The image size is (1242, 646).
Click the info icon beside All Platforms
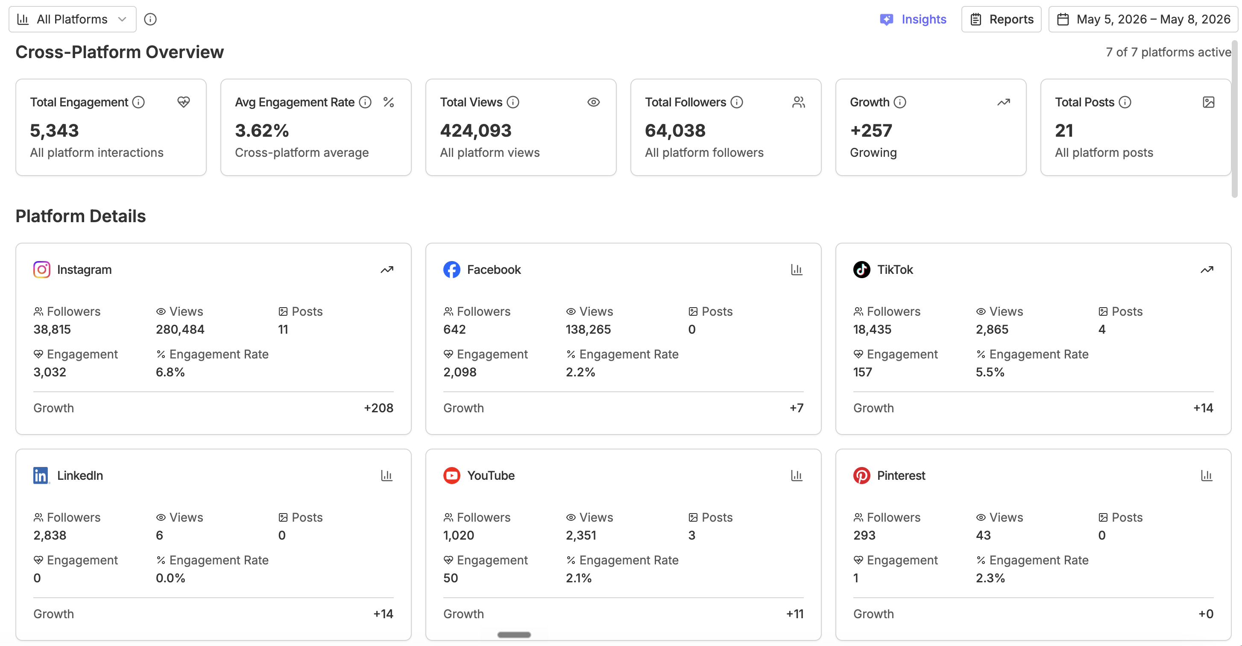(150, 19)
